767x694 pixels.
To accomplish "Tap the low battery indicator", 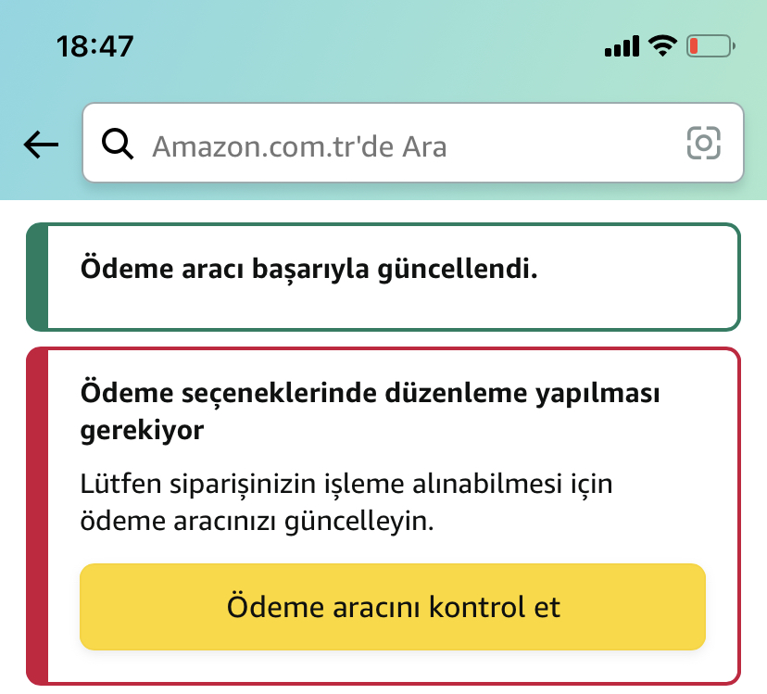I will [x=710, y=45].
